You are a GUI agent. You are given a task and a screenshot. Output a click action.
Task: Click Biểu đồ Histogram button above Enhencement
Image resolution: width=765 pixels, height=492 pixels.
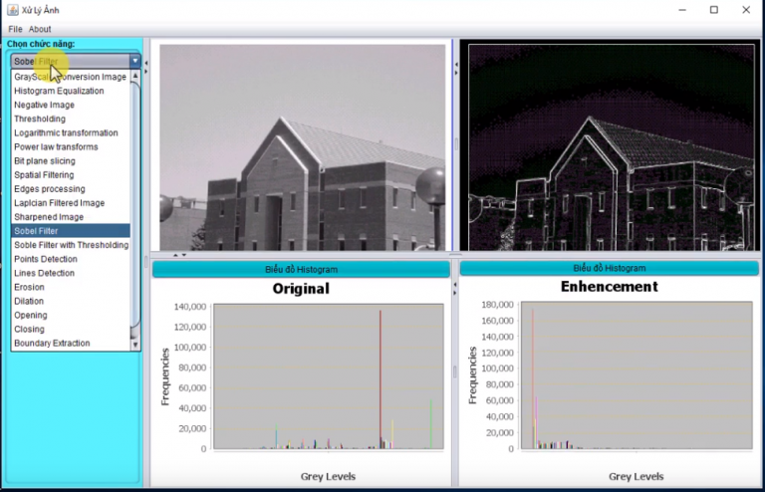[609, 268]
